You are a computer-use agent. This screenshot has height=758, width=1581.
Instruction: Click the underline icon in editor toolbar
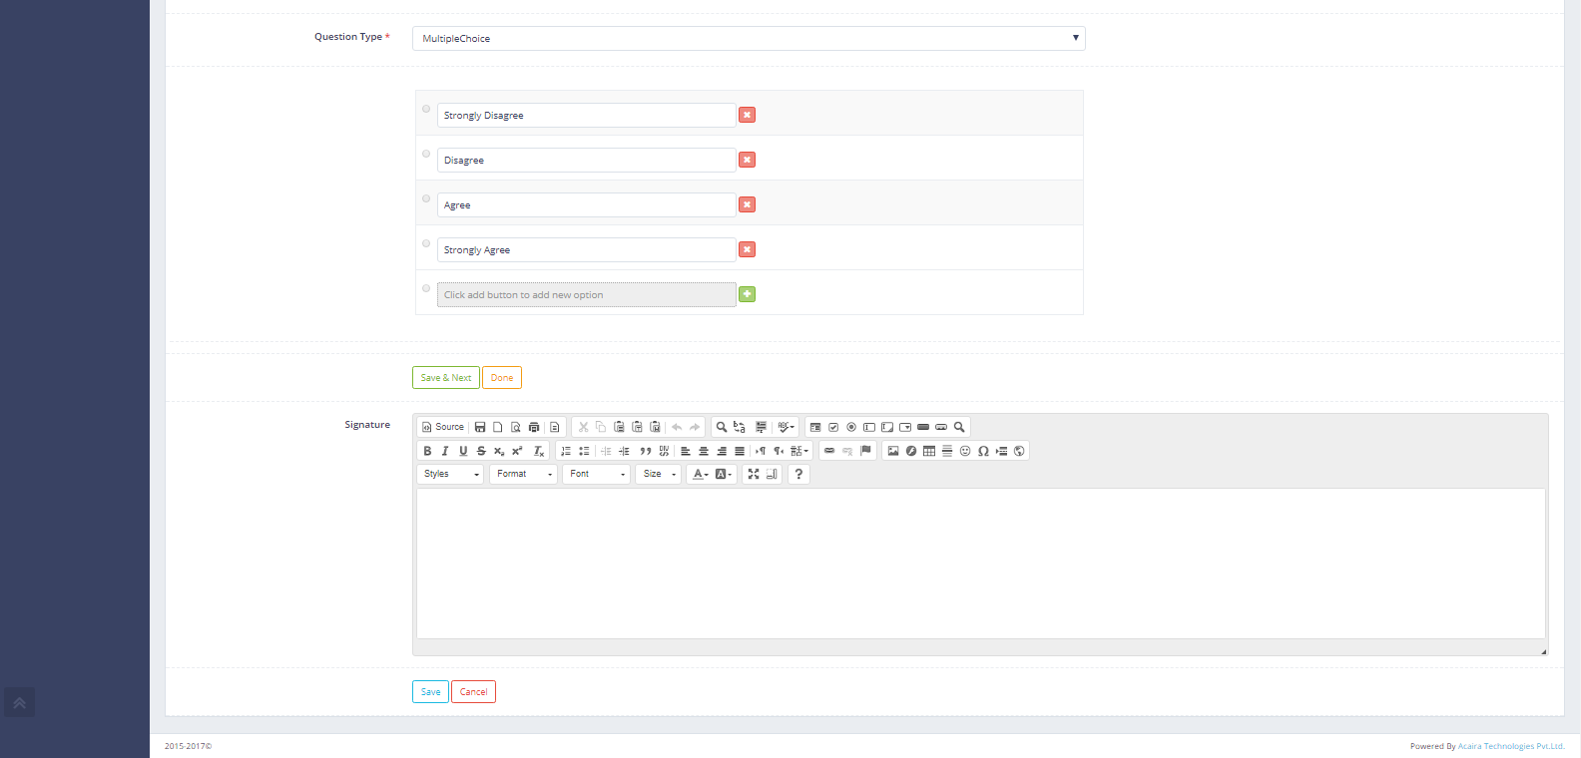[x=463, y=451]
